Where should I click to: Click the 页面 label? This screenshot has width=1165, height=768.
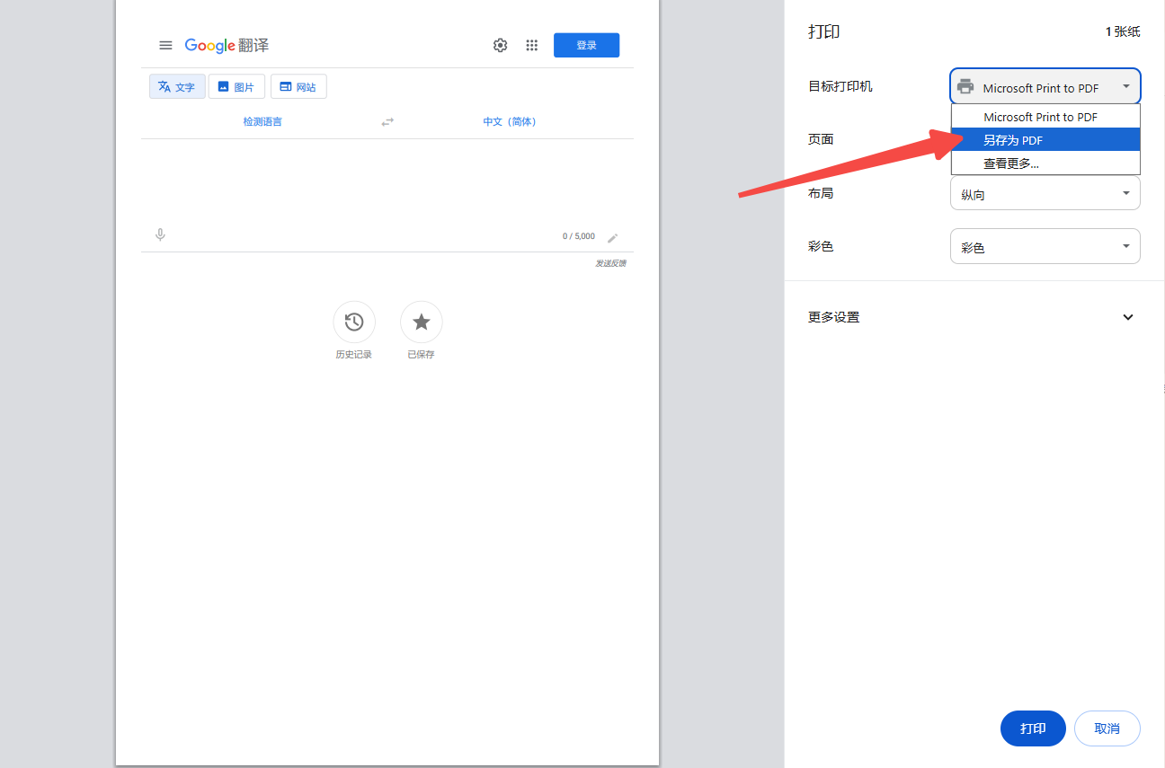tap(821, 139)
